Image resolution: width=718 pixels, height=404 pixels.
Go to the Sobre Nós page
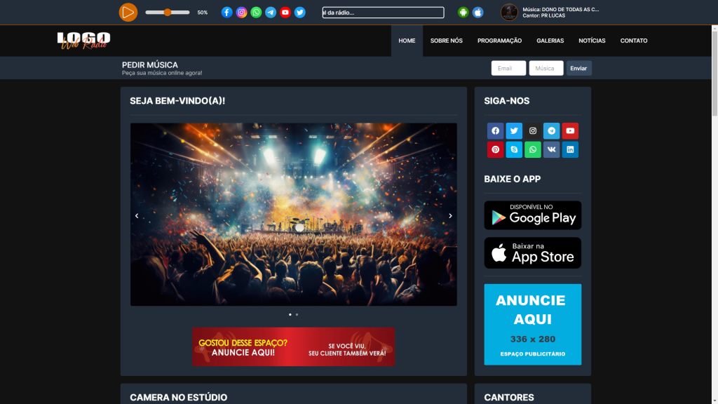pos(446,41)
